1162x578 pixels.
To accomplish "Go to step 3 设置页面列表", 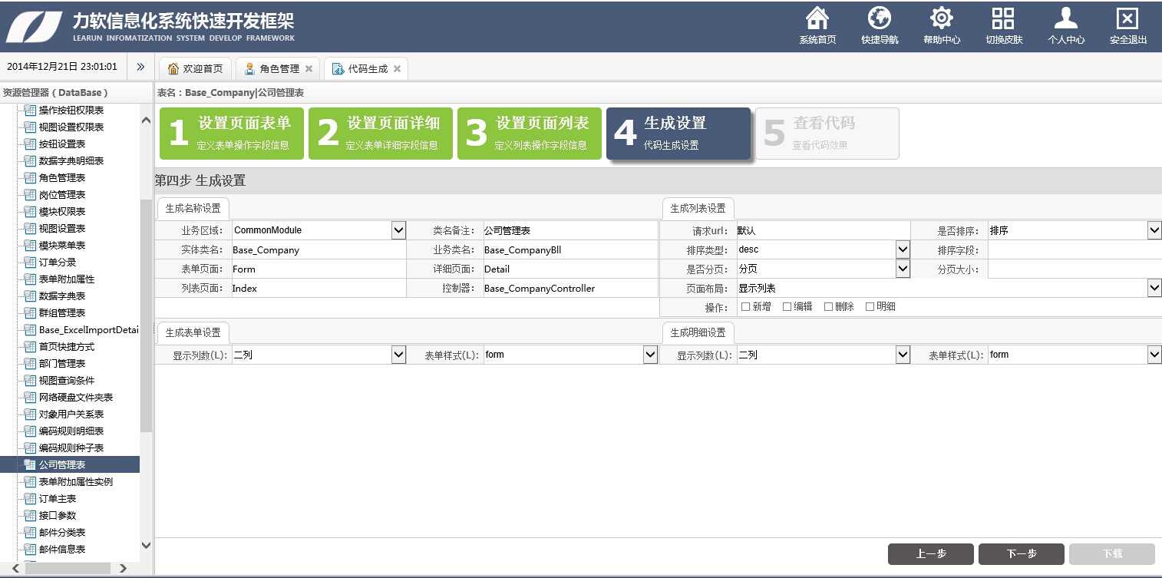I will tap(530, 134).
